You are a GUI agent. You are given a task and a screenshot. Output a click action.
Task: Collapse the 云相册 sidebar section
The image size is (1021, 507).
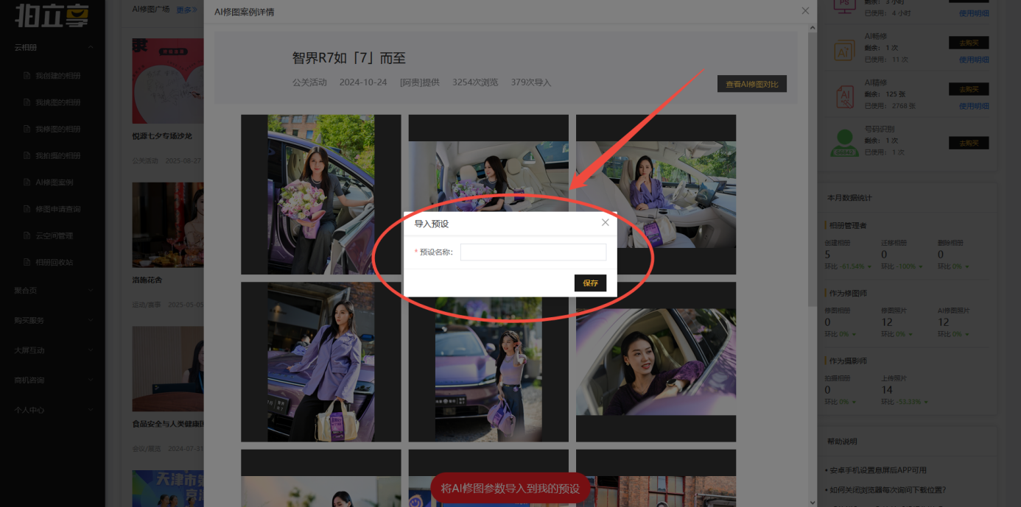(91, 48)
